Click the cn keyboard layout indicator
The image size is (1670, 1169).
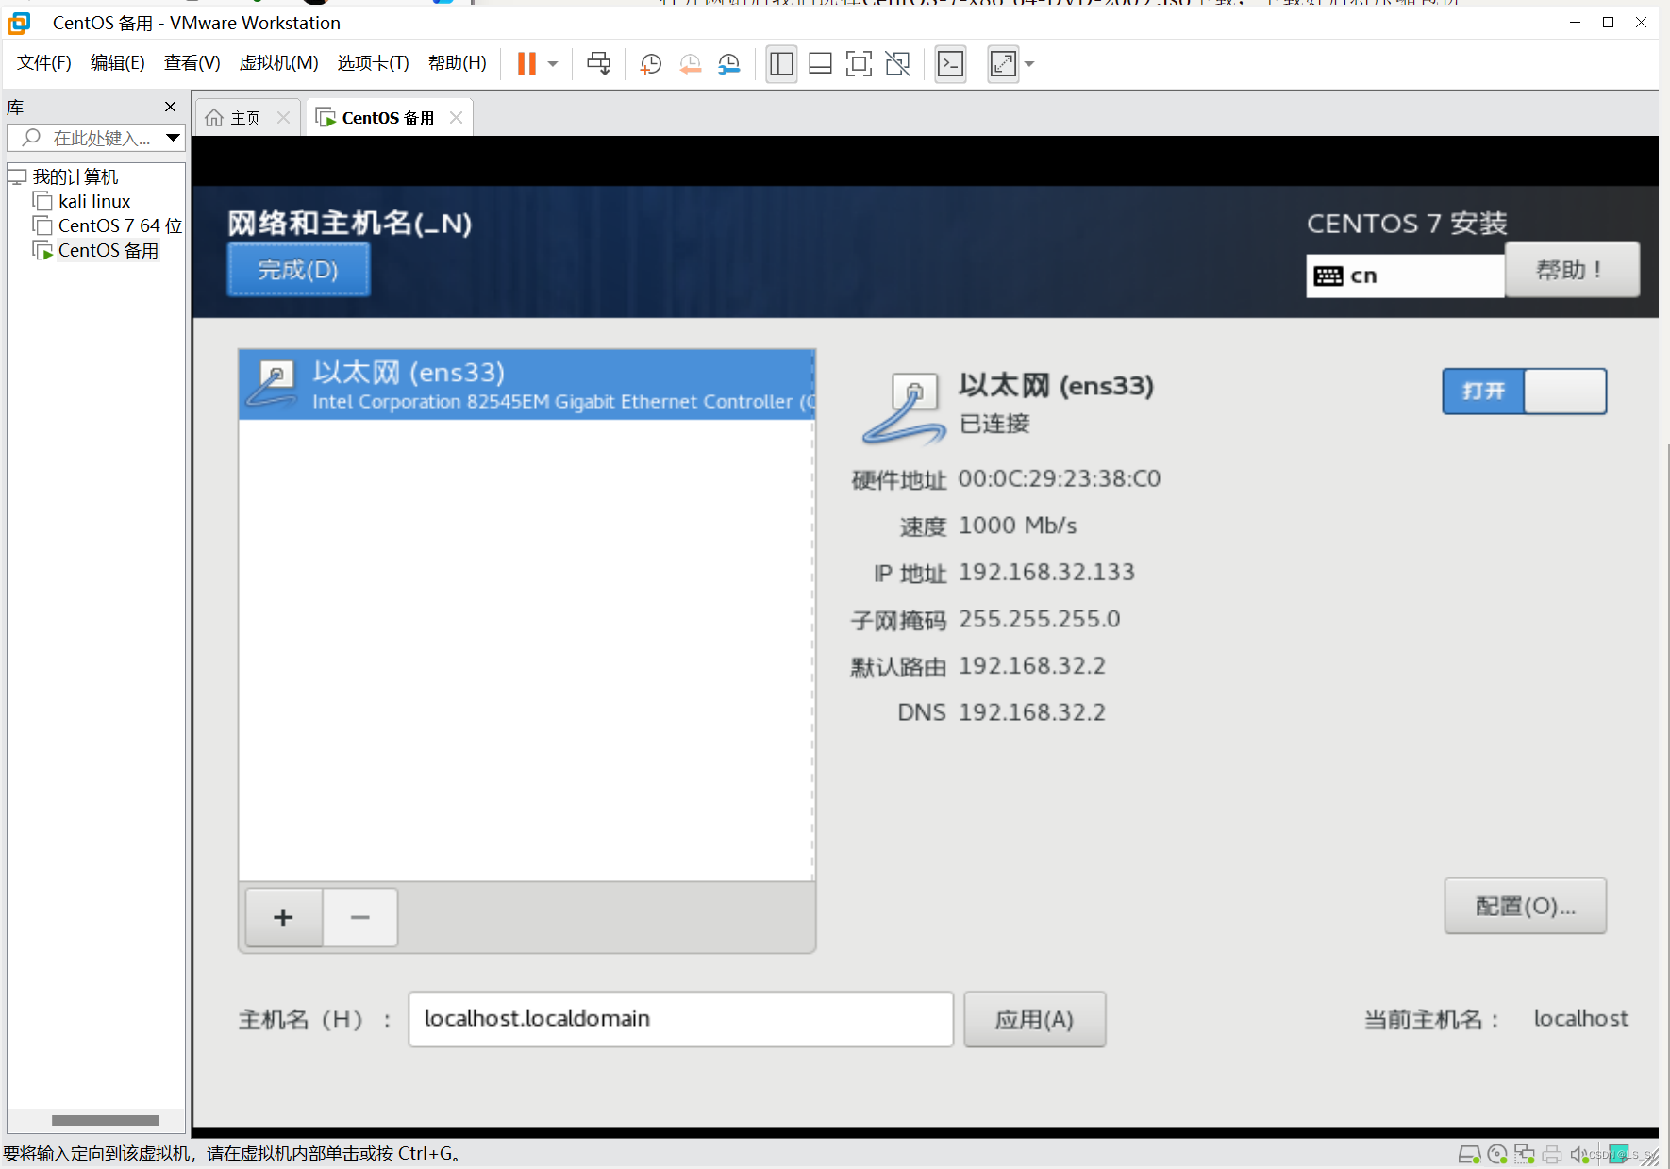(x=1405, y=276)
